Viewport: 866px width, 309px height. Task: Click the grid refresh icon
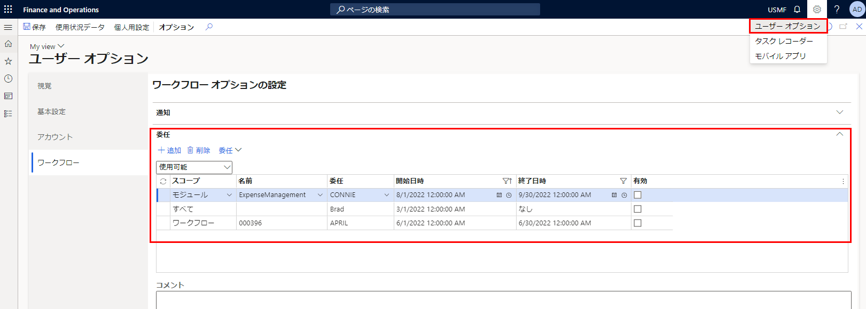pyautogui.click(x=163, y=181)
